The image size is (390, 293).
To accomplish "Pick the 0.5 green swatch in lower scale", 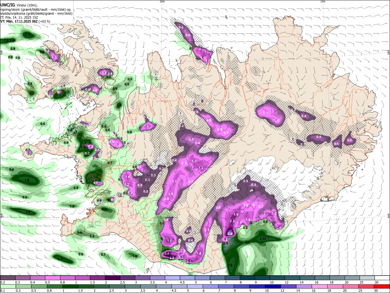I will click(39, 287).
